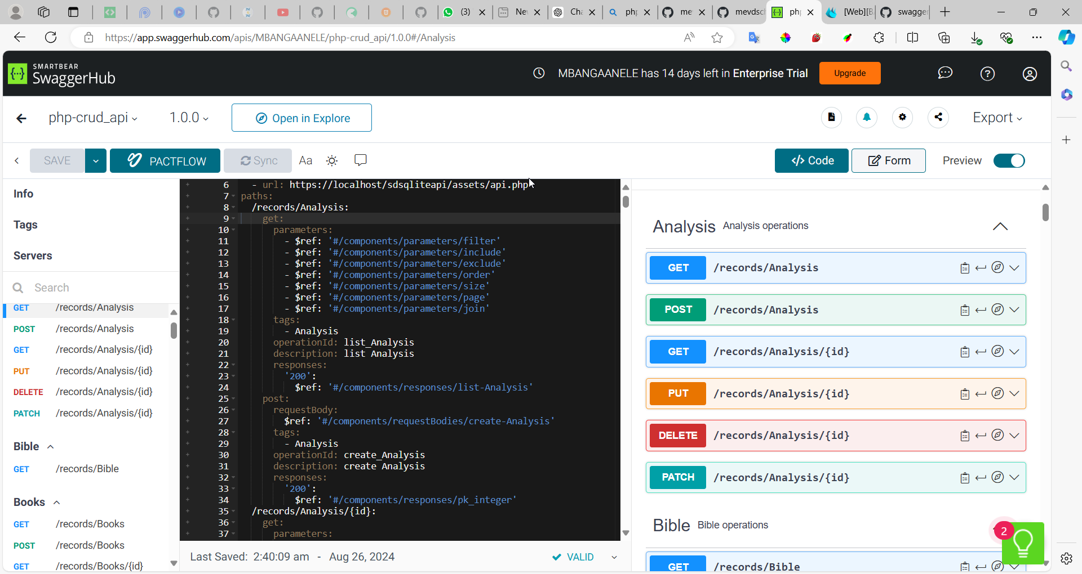Click the share API icon
1082x574 pixels.
point(938,117)
